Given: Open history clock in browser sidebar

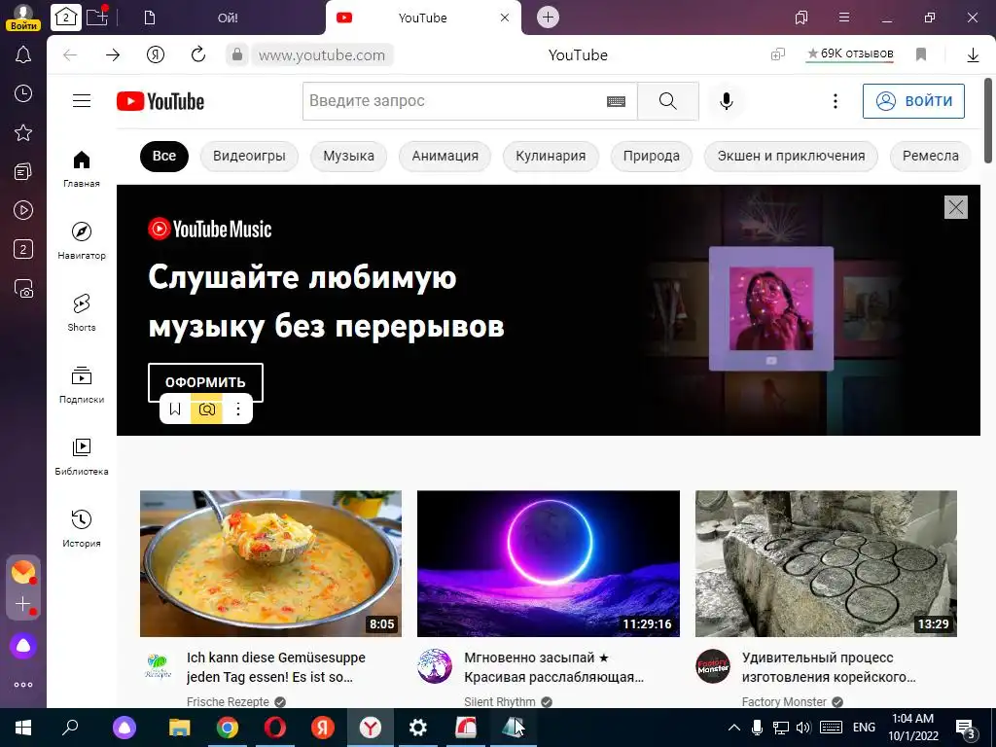Looking at the screenshot, I should [x=23, y=94].
